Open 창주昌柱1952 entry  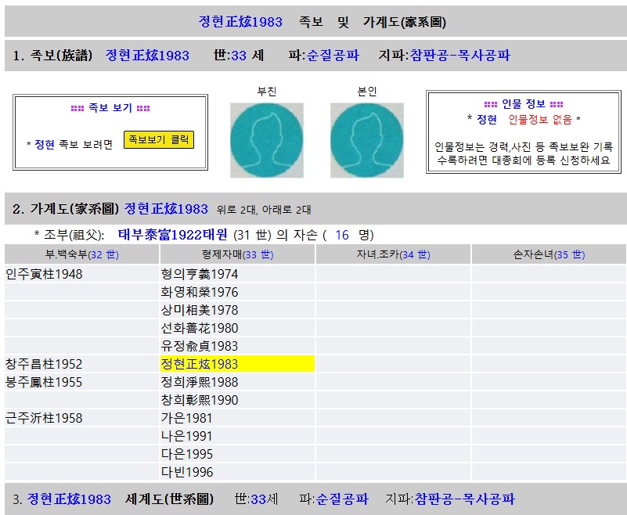pos(44,364)
